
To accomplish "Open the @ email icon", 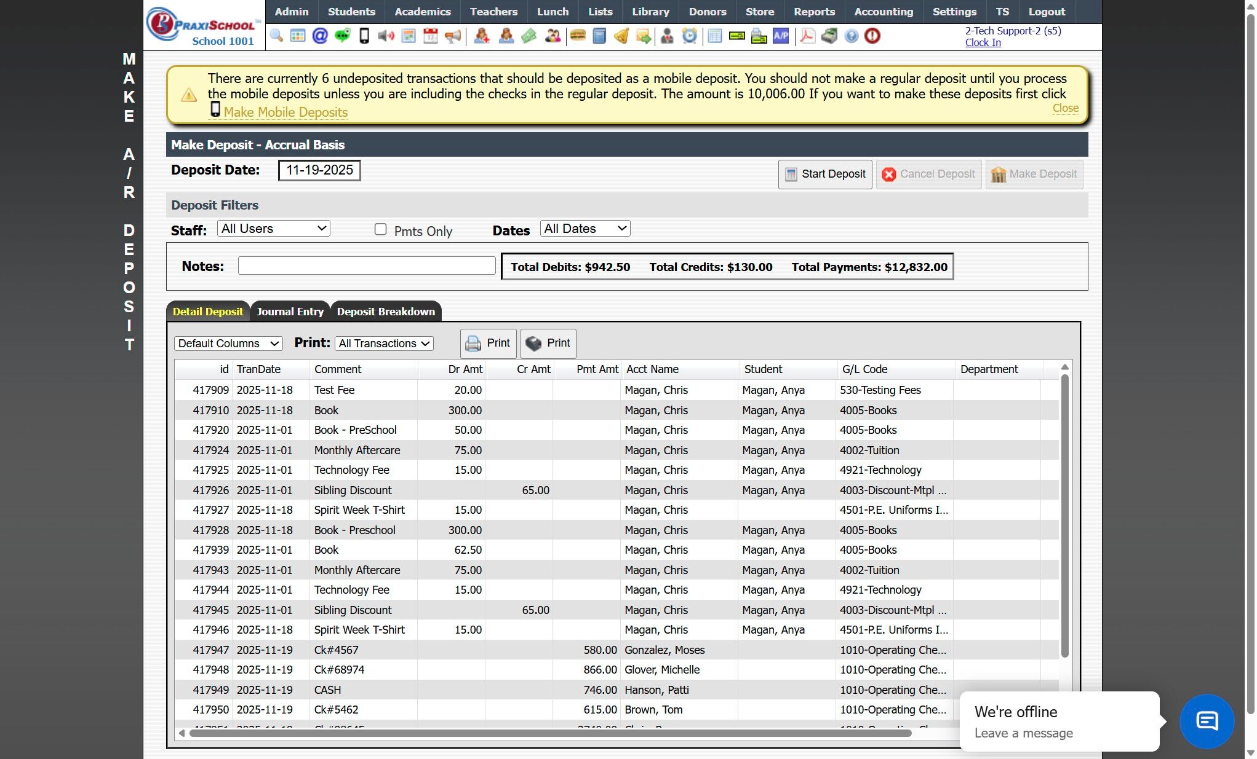I will pos(319,36).
